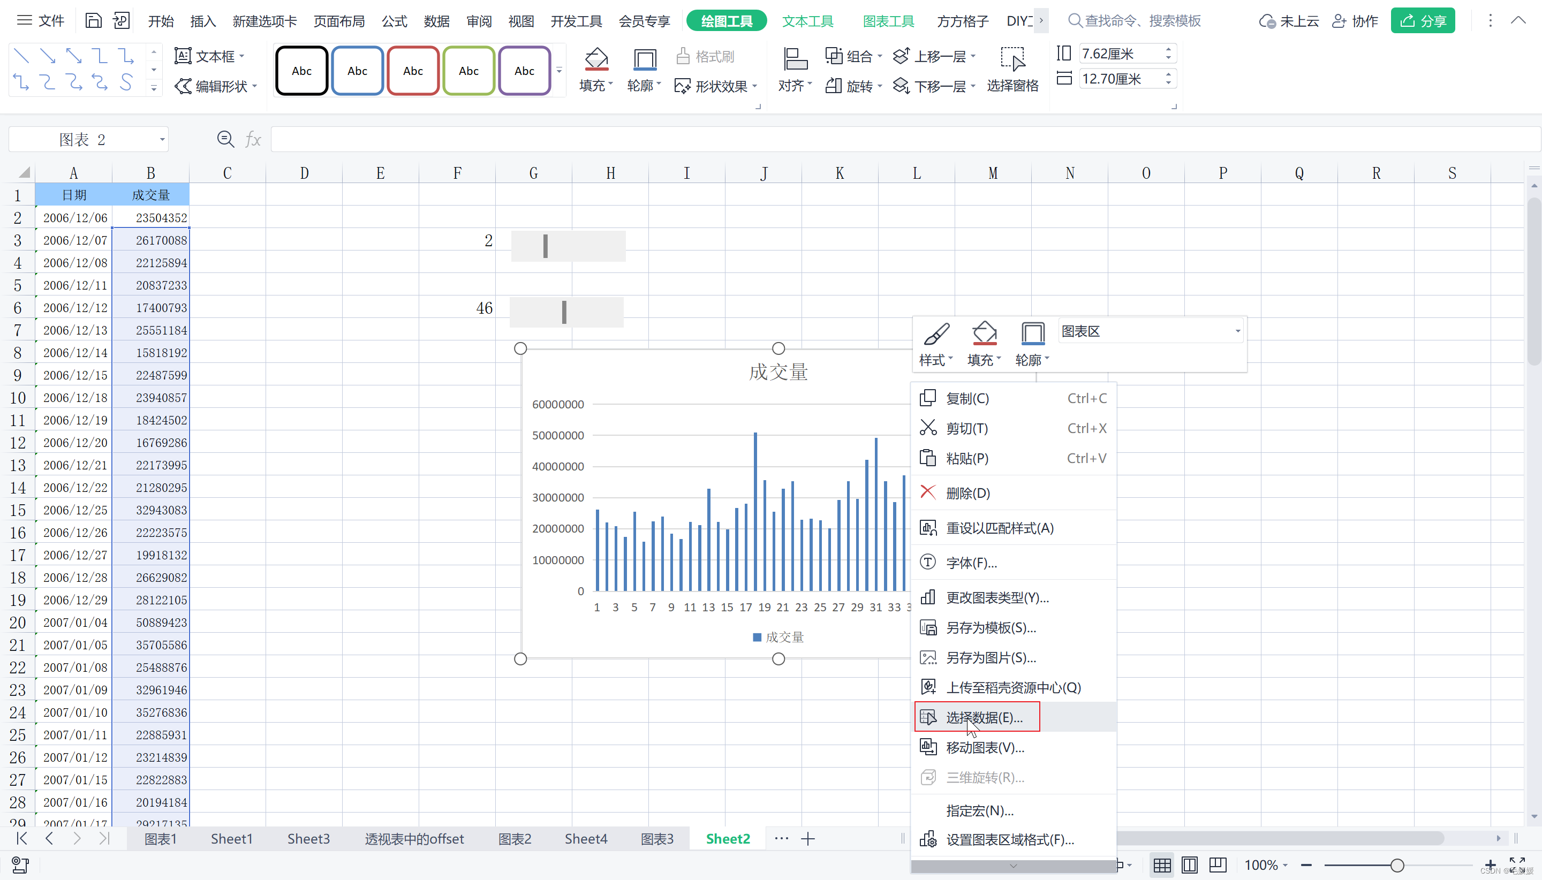Choose Copy in context menu
The width and height of the screenshot is (1542, 880).
[x=1014, y=398]
